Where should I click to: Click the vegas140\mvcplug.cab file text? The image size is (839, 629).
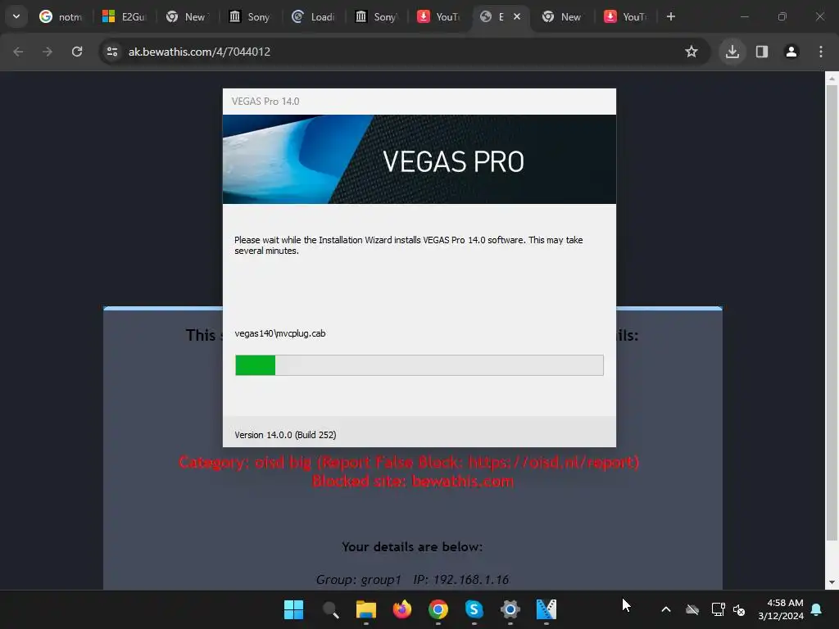[x=280, y=333]
